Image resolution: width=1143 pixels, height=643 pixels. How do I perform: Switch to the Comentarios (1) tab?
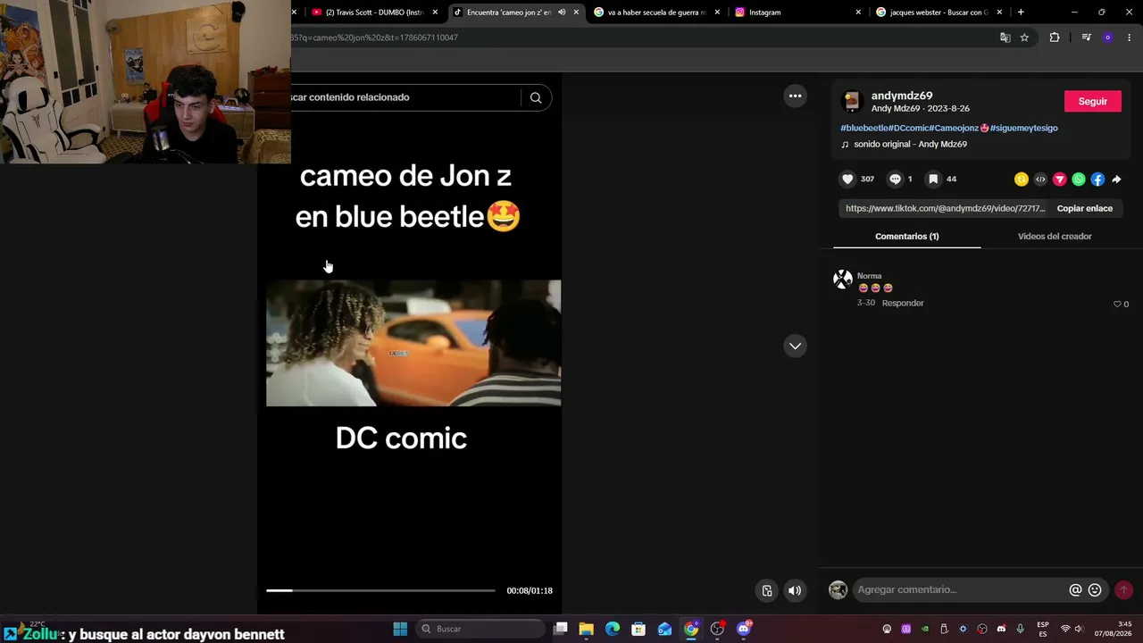907,237
